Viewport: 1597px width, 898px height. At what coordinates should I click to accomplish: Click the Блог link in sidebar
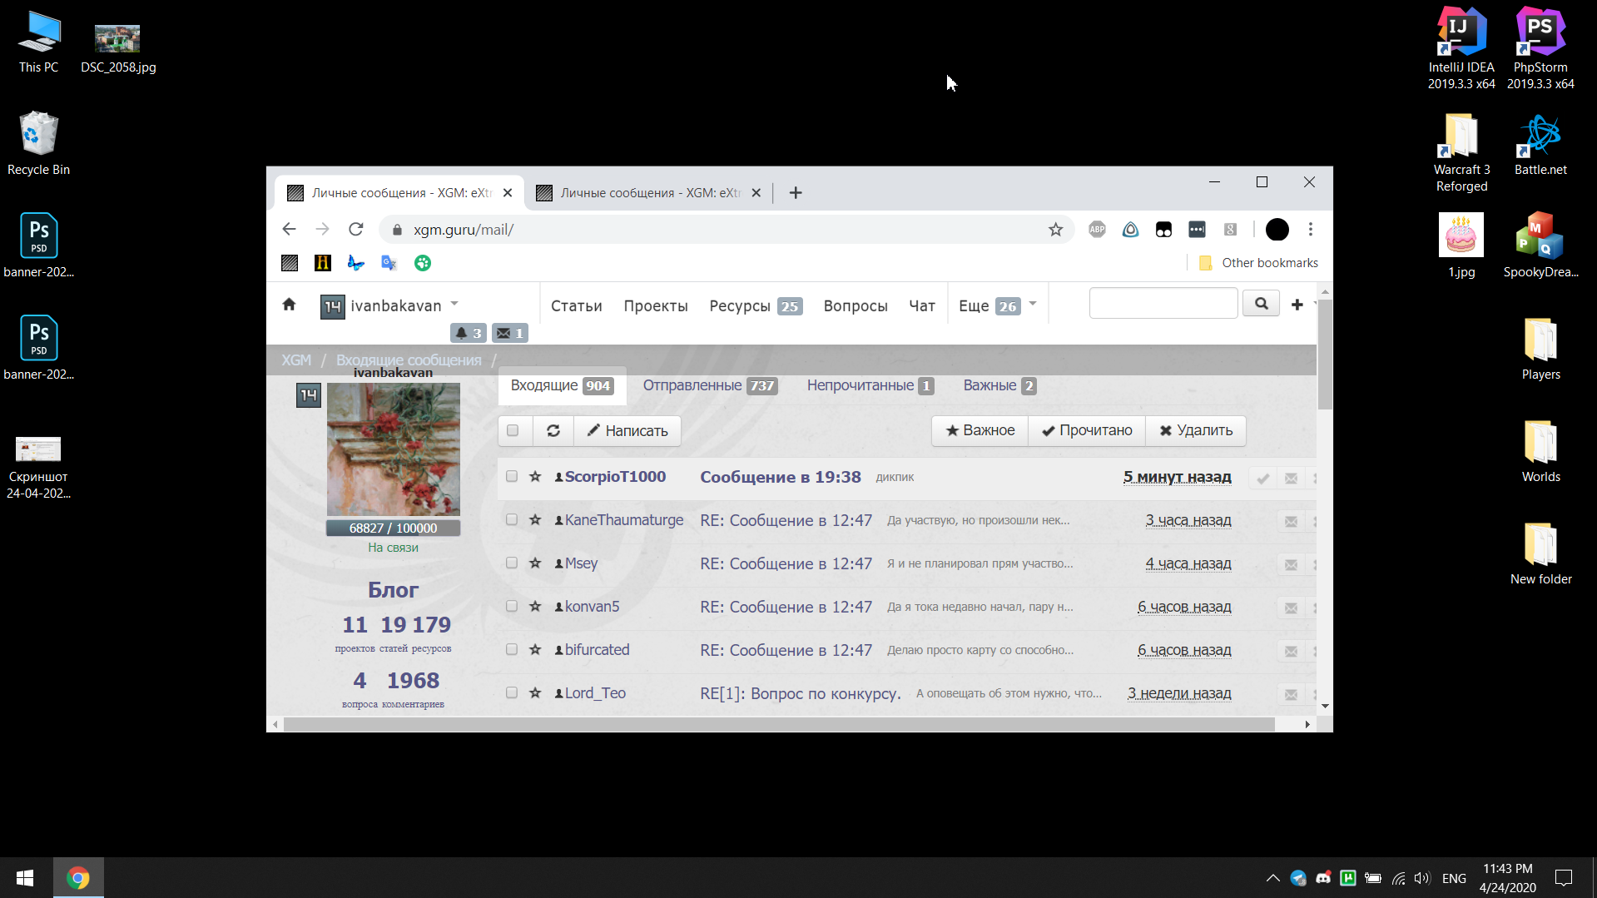click(393, 590)
